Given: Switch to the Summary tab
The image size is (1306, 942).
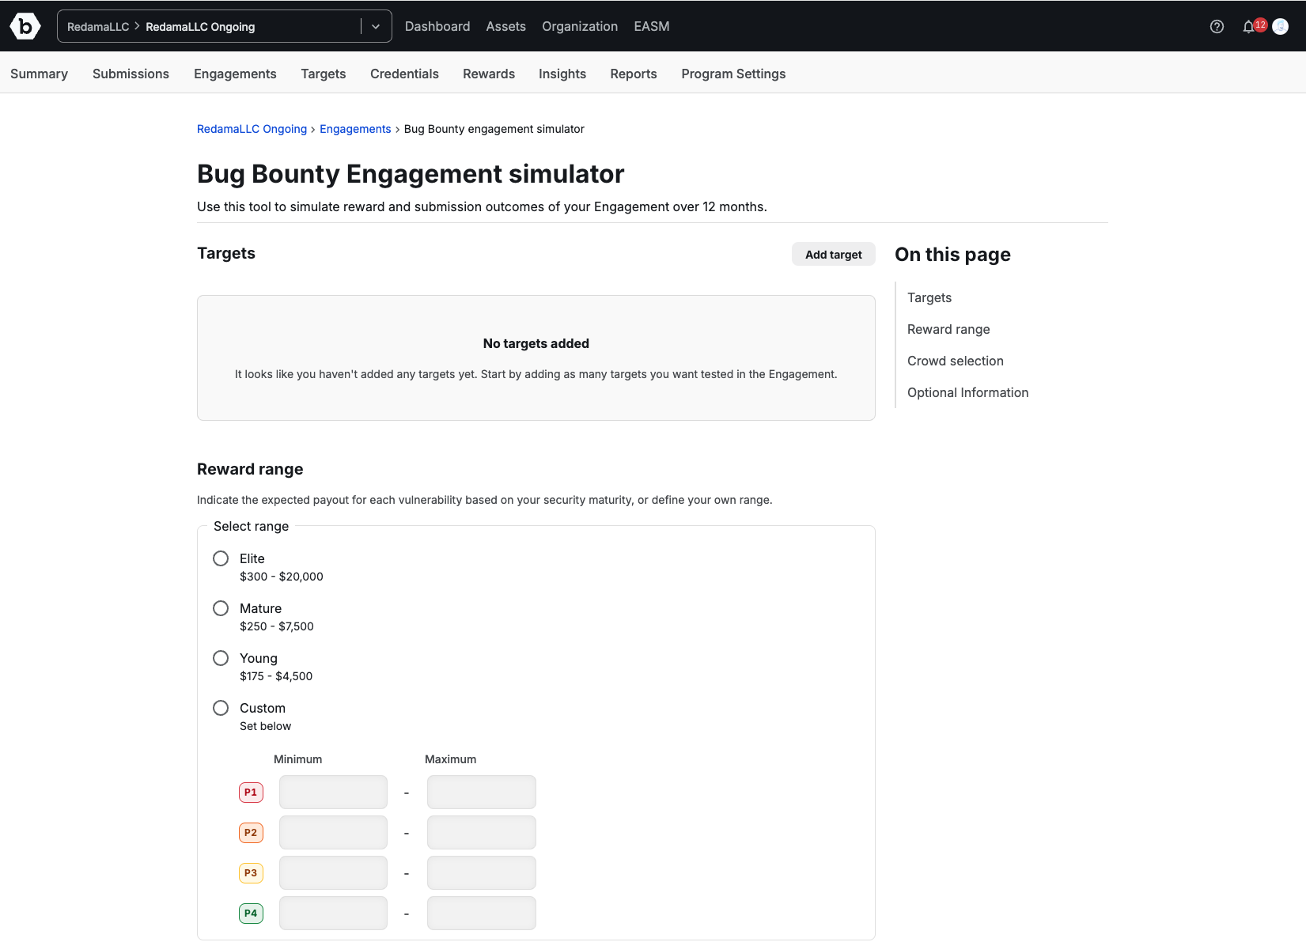Looking at the screenshot, I should 39,74.
